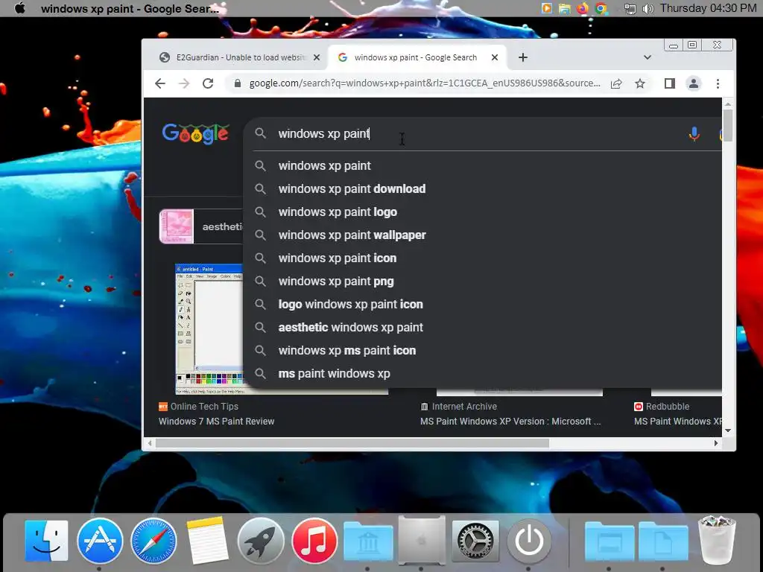The width and height of the screenshot is (763, 572).
Task: Open the Trash in the dock
Action: click(717, 540)
